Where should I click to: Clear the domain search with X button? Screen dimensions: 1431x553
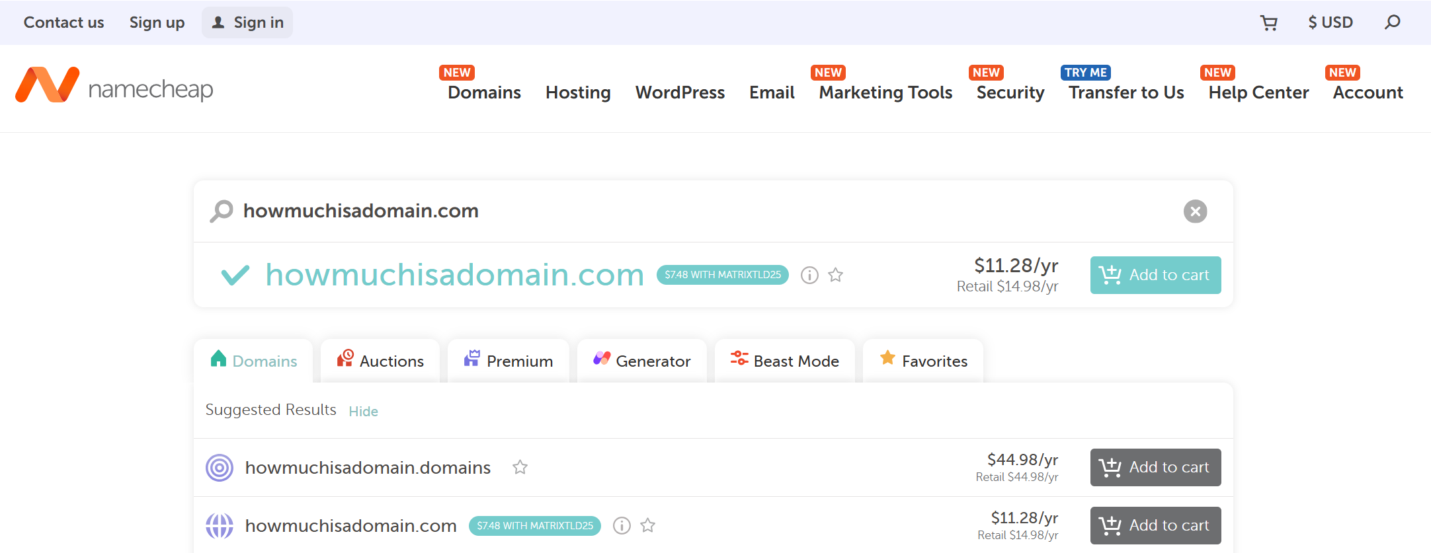click(1195, 211)
